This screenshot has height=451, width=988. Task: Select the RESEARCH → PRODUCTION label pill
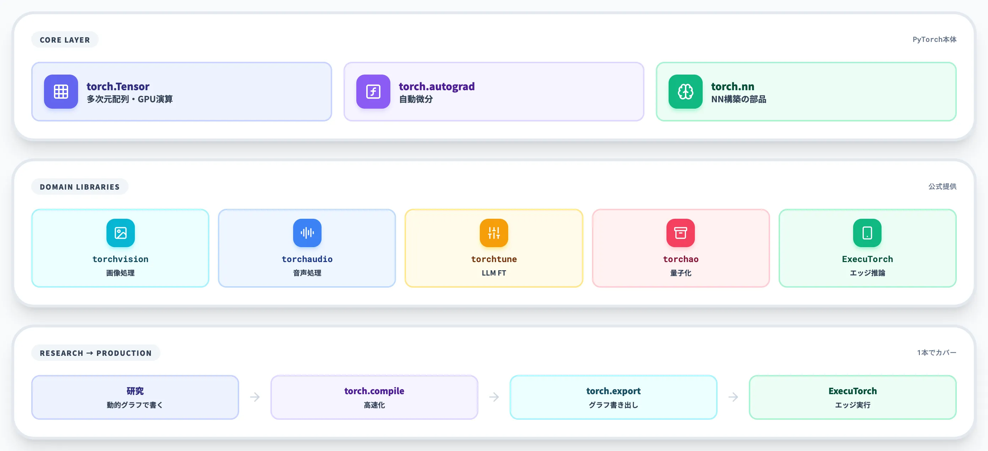tap(96, 353)
